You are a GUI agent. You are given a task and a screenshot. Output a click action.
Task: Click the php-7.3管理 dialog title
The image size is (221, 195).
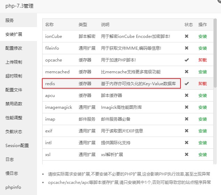coord(20,6)
